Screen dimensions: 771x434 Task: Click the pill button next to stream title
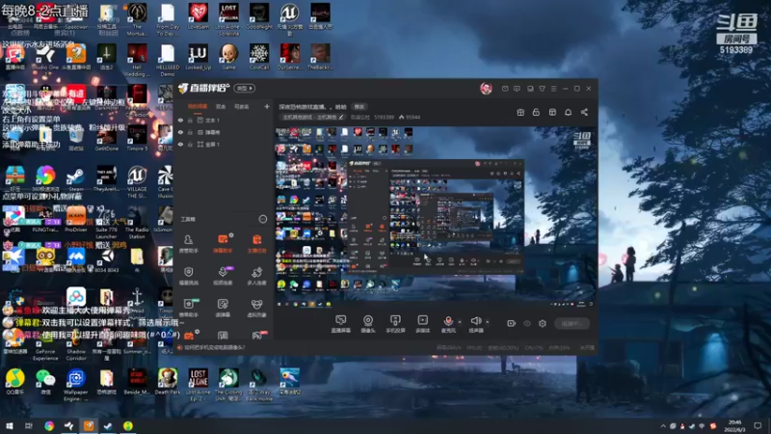pyautogui.click(x=359, y=107)
